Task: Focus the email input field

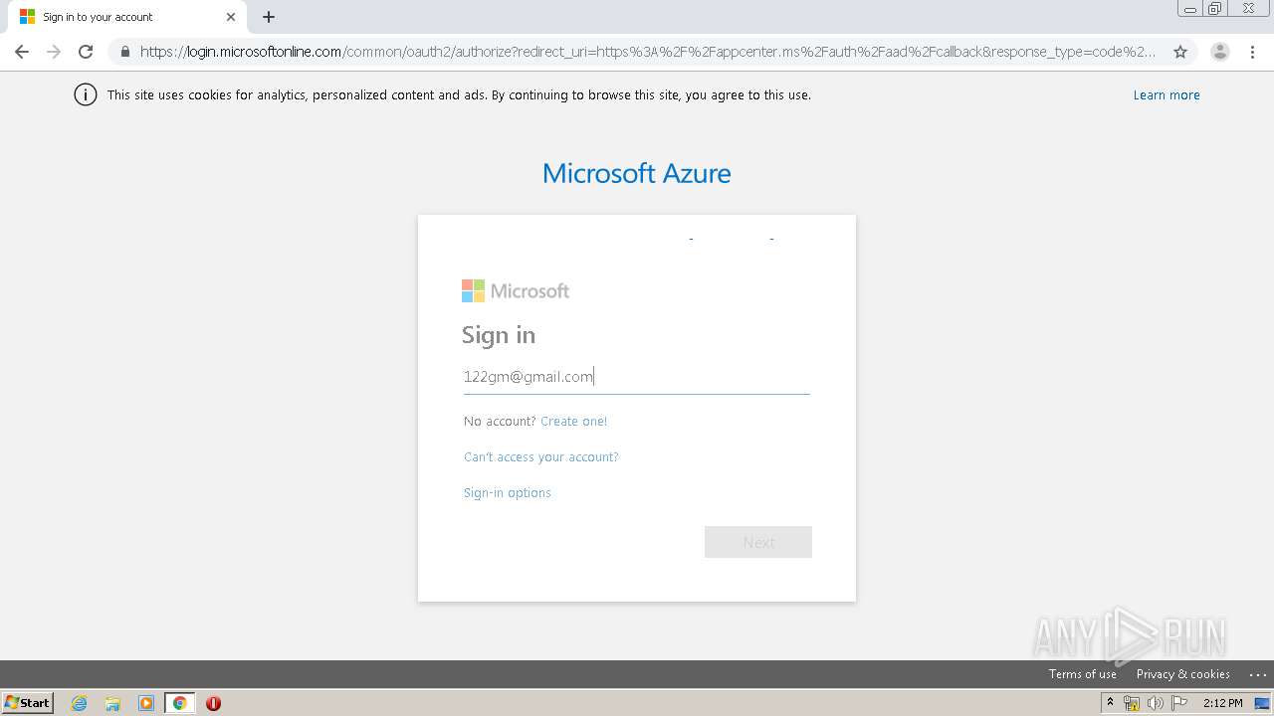Action: click(637, 376)
